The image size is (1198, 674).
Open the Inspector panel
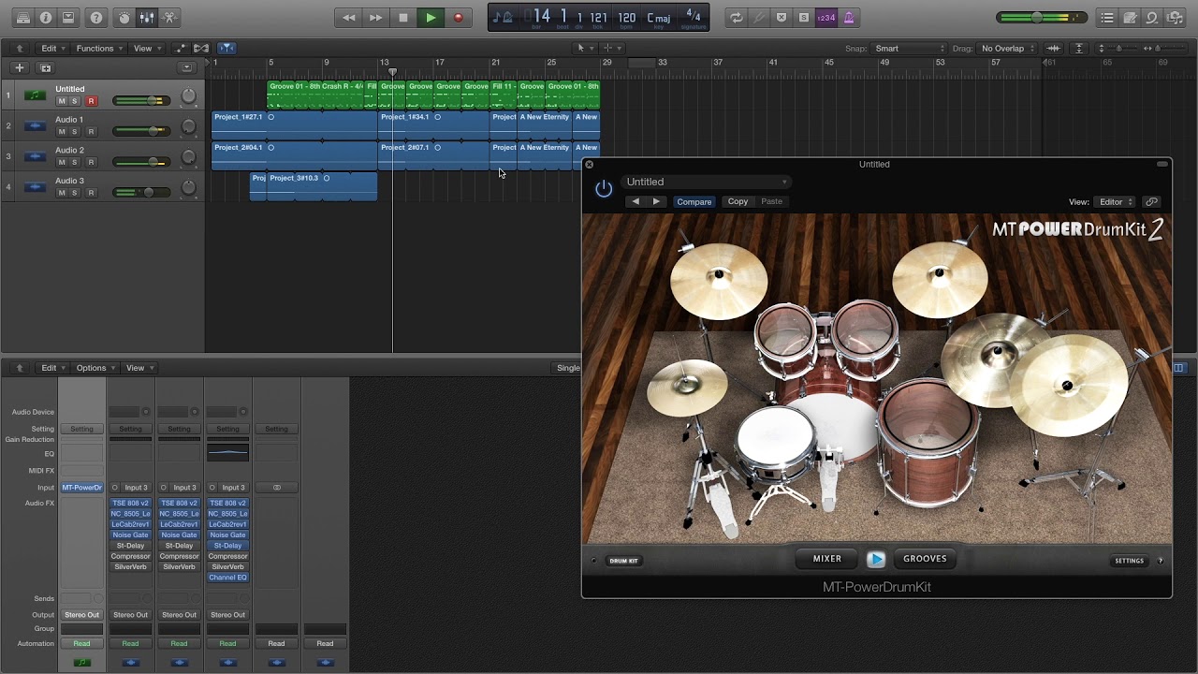pyautogui.click(x=46, y=18)
